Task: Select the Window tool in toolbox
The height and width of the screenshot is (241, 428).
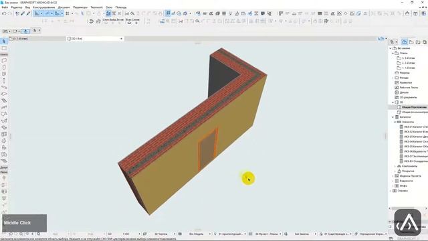Action: [x=4, y=74]
